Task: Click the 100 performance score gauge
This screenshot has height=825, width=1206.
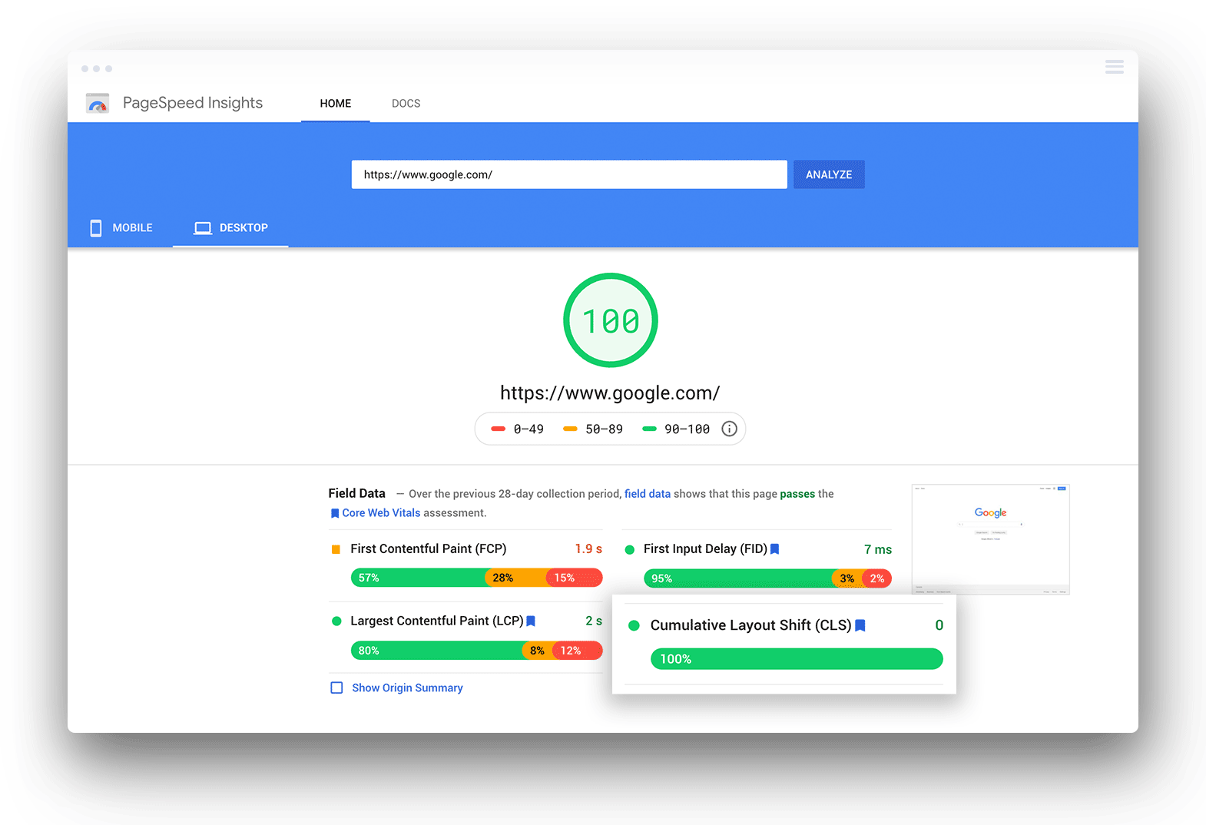Action: (611, 320)
